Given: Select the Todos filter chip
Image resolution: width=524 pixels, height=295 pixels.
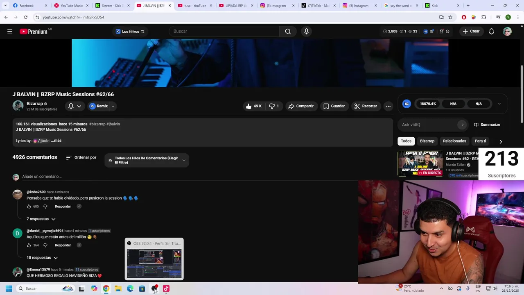Looking at the screenshot, I should (406, 141).
